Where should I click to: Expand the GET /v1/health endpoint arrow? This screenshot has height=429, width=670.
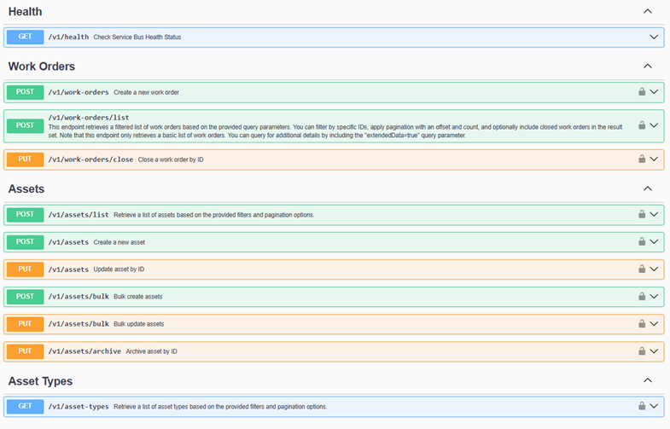[654, 38]
